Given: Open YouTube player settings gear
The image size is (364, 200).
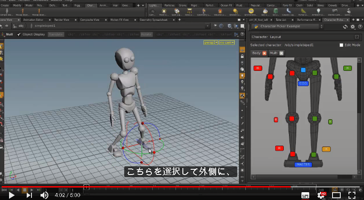Looking at the screenshot, I should click(321, 195).
